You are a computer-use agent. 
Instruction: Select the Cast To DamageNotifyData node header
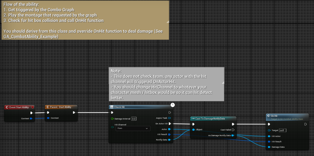(213, 118)
